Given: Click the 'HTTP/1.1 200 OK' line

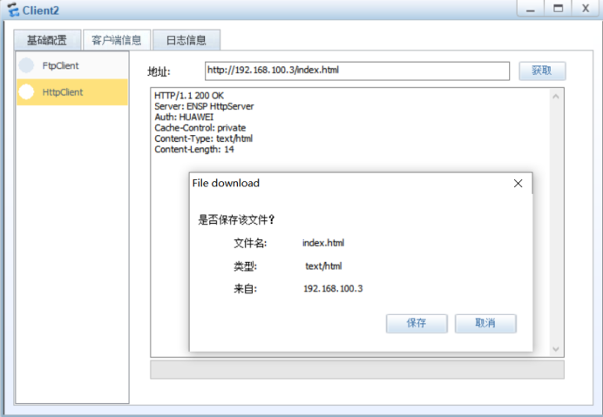Looking at the screenshot, I should click(189, 95).
